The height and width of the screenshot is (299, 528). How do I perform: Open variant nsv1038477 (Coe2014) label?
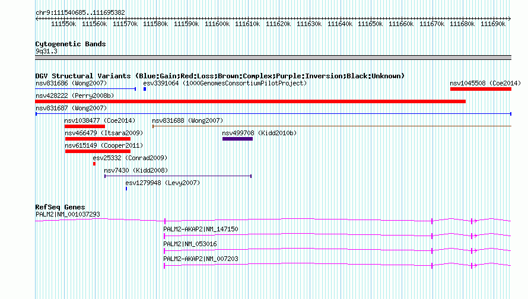(100, 120)
